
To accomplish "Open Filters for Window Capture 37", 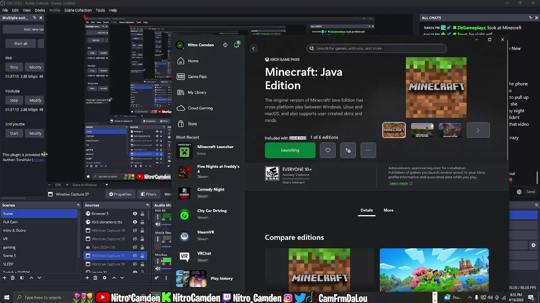I will tap(148, 194).
